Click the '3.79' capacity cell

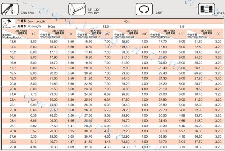pyautogui.click(x=182, y=147)
